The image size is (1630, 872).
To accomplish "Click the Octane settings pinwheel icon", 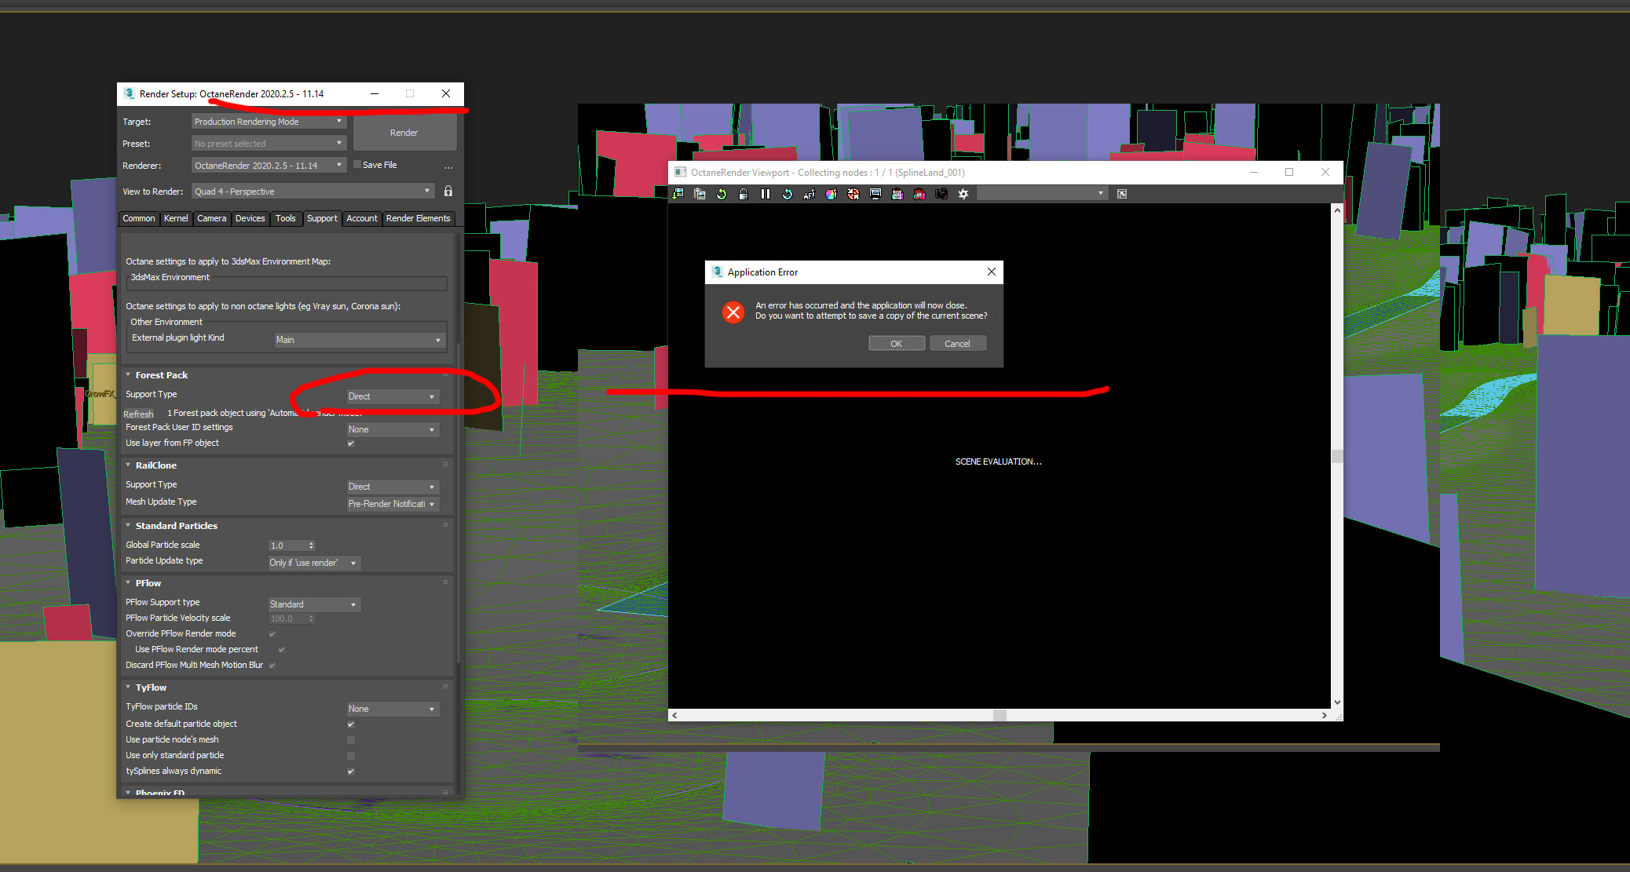I will coord(963,194).
